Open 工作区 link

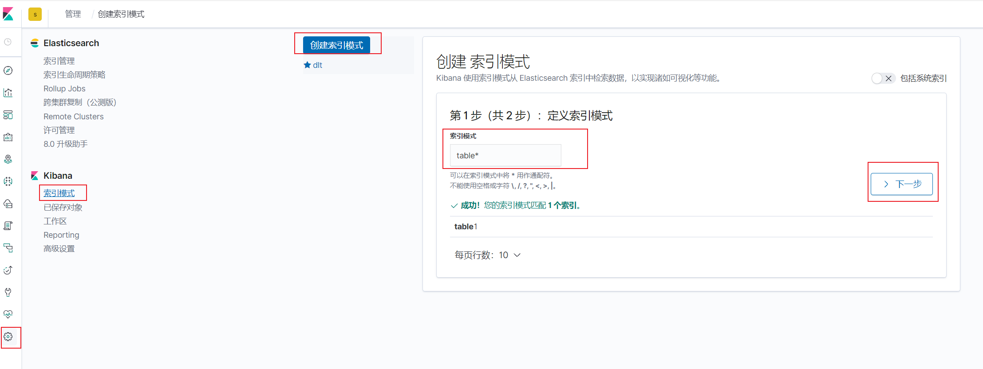(55, 221)
